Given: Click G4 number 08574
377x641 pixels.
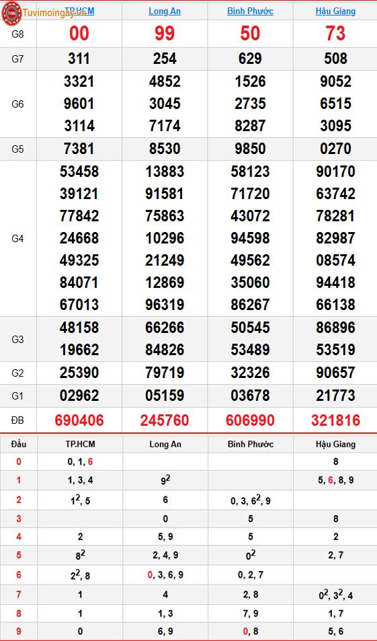Looking at the screenshot, I should pyautogui.click(x=335, y=260).
